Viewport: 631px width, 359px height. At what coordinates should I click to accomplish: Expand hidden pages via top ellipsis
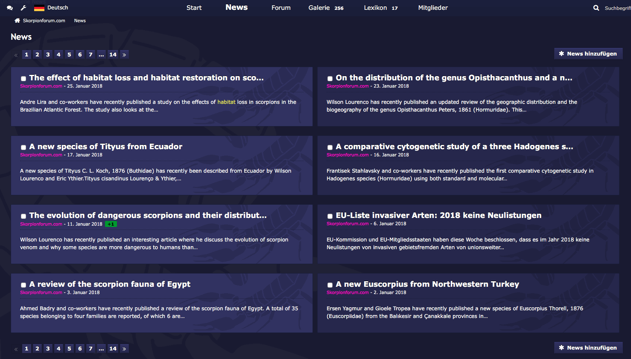tap(101, 55)
